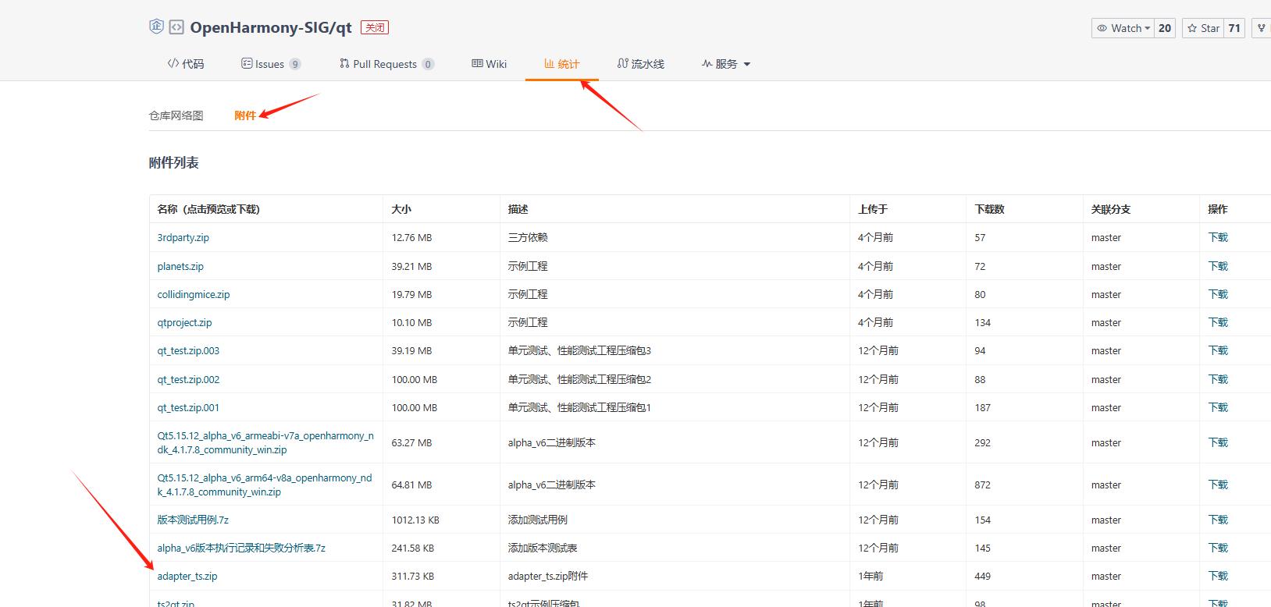
Task: Open alpha_v6版本执行记录和失败分析表.7z link
Action: 241,548
